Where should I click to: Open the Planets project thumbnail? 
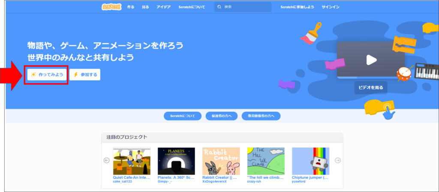176,161
